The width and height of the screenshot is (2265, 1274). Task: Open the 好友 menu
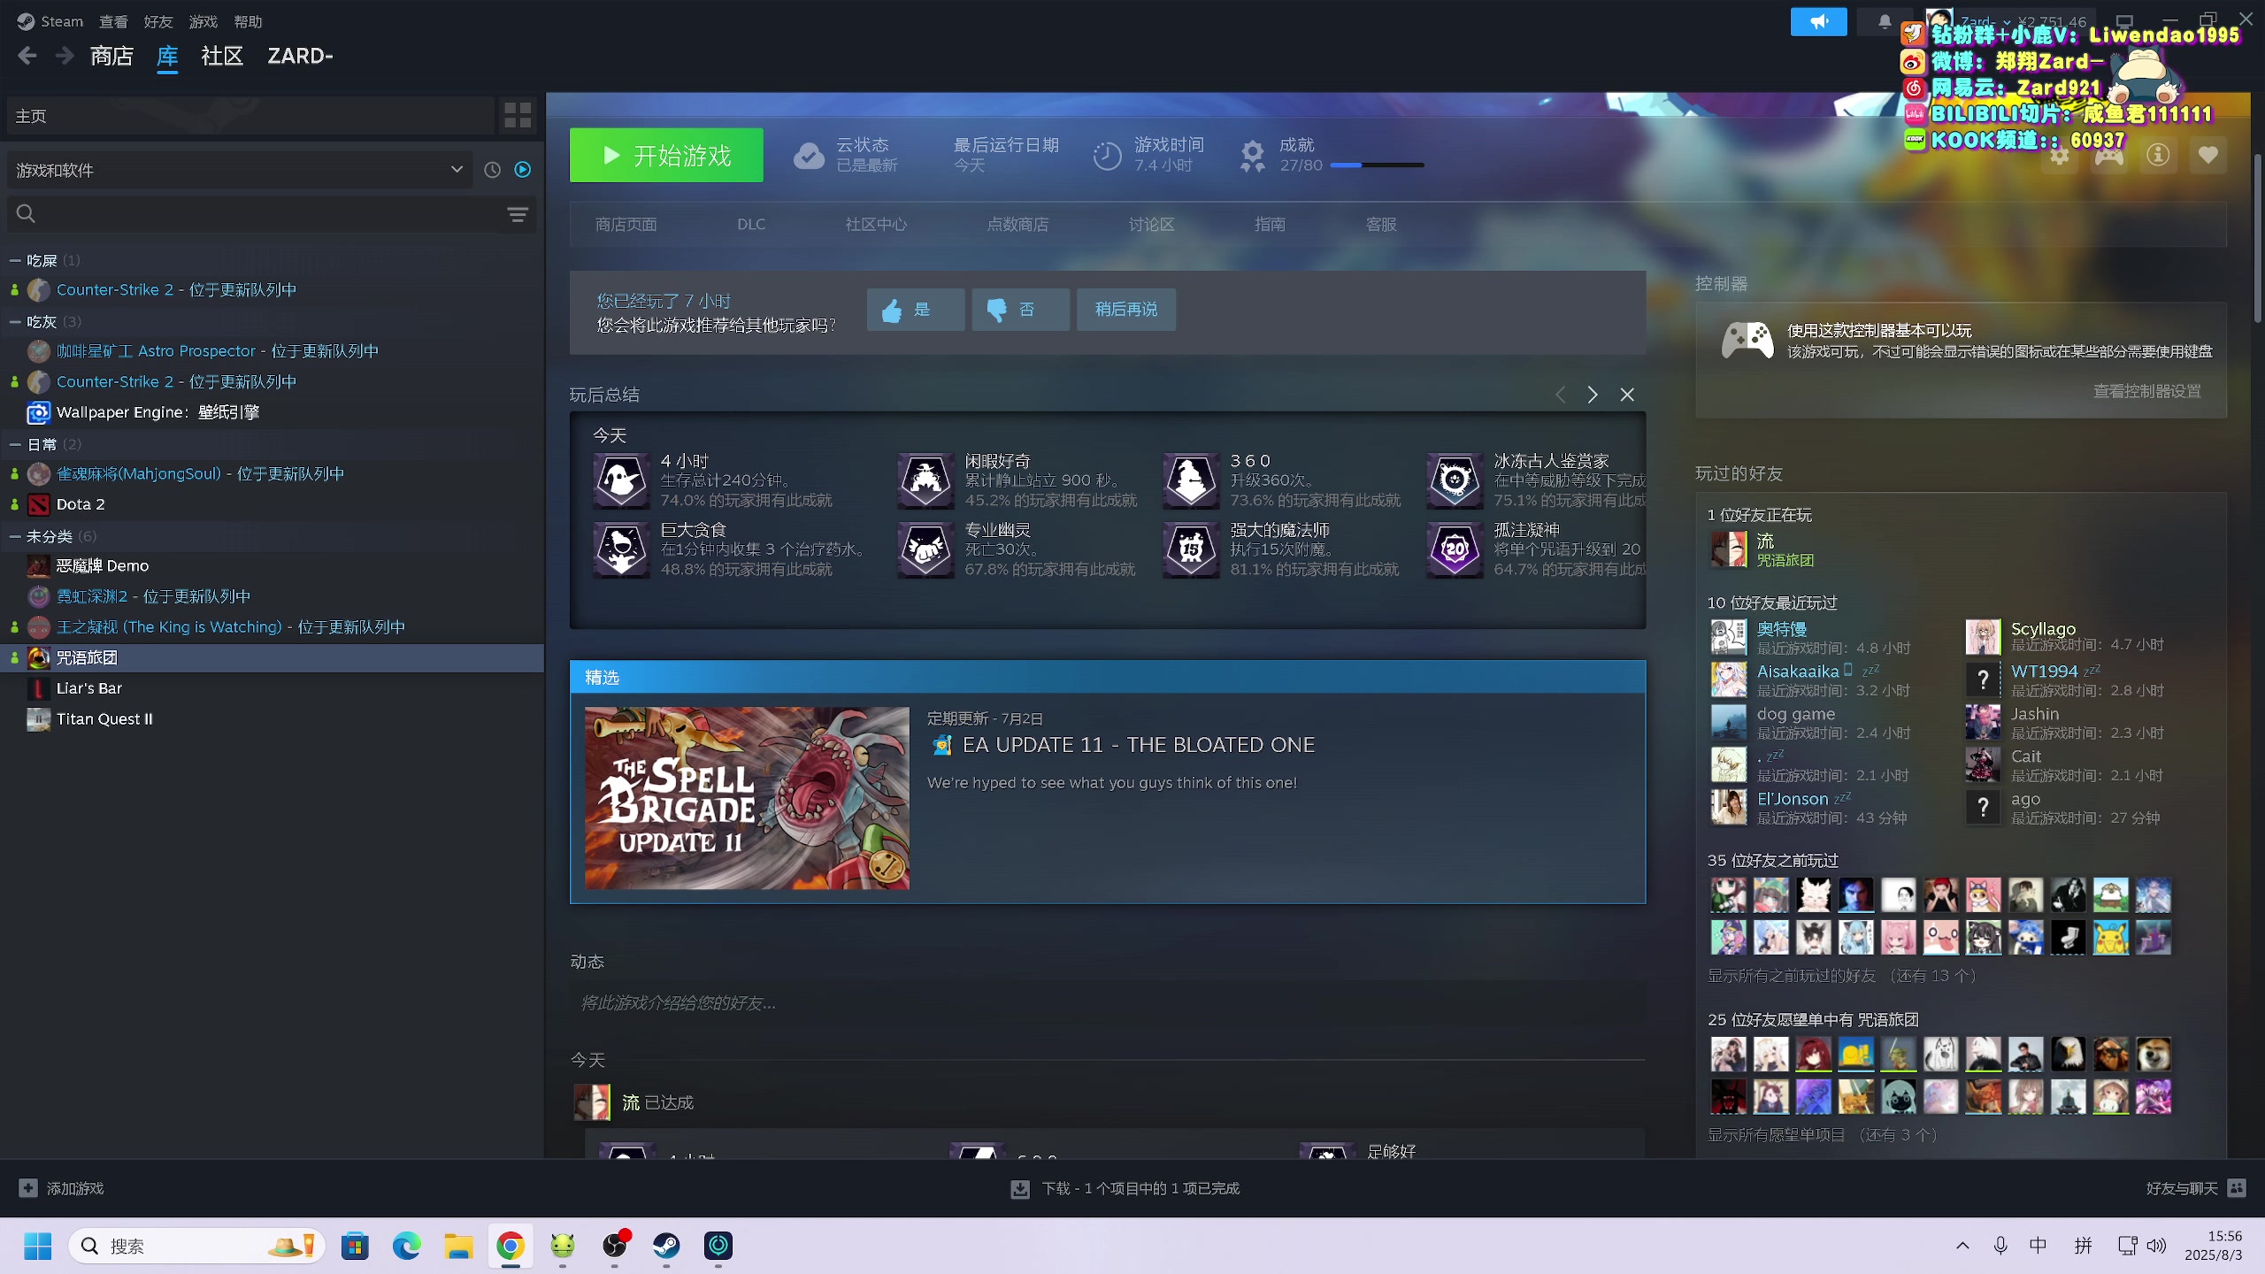[x=158, y=21]
